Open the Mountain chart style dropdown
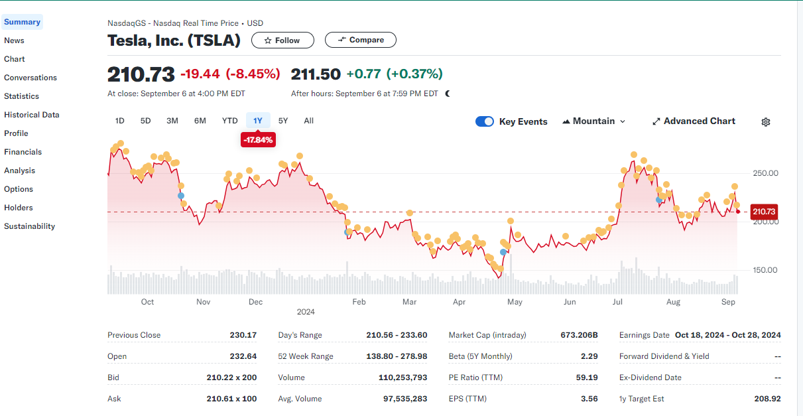Viewport: 803px width, 416px height. pos(594,121)
